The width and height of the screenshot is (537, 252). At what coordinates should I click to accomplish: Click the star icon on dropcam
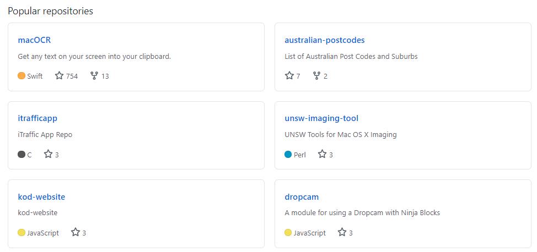tap(342, 233)
